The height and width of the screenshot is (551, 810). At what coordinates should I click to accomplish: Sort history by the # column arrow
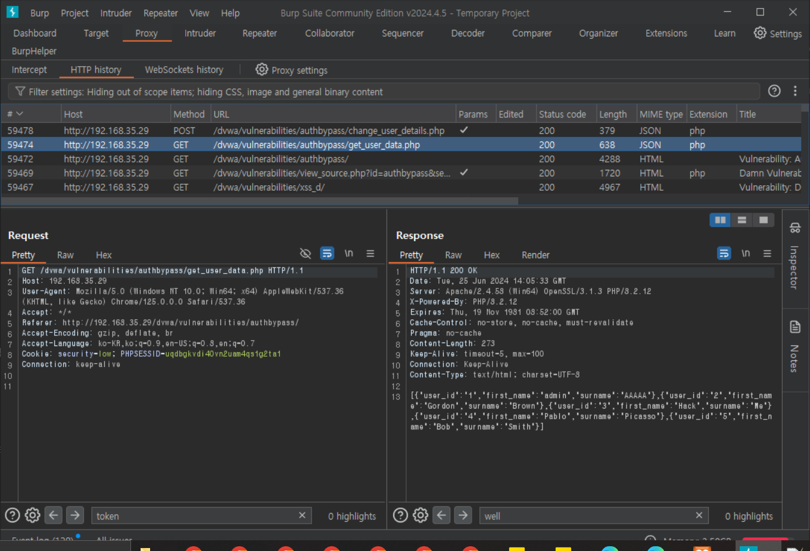pyautogui.click(x=20, y=114)
